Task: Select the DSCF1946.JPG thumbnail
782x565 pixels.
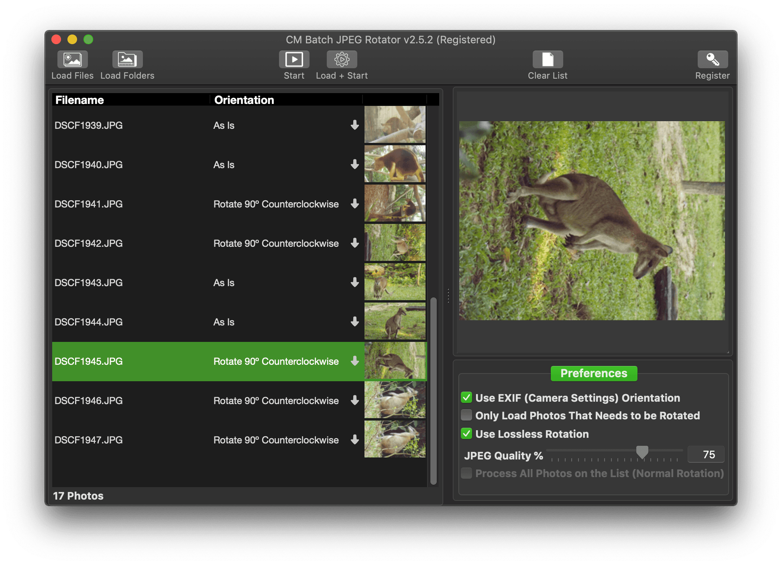Action: pos(395,400)
